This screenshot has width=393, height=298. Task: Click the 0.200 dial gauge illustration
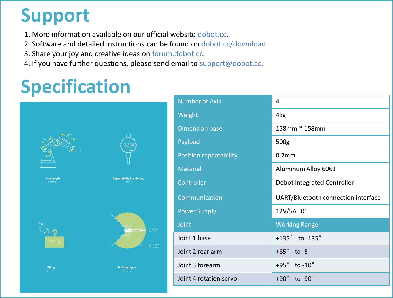(129, 149)
